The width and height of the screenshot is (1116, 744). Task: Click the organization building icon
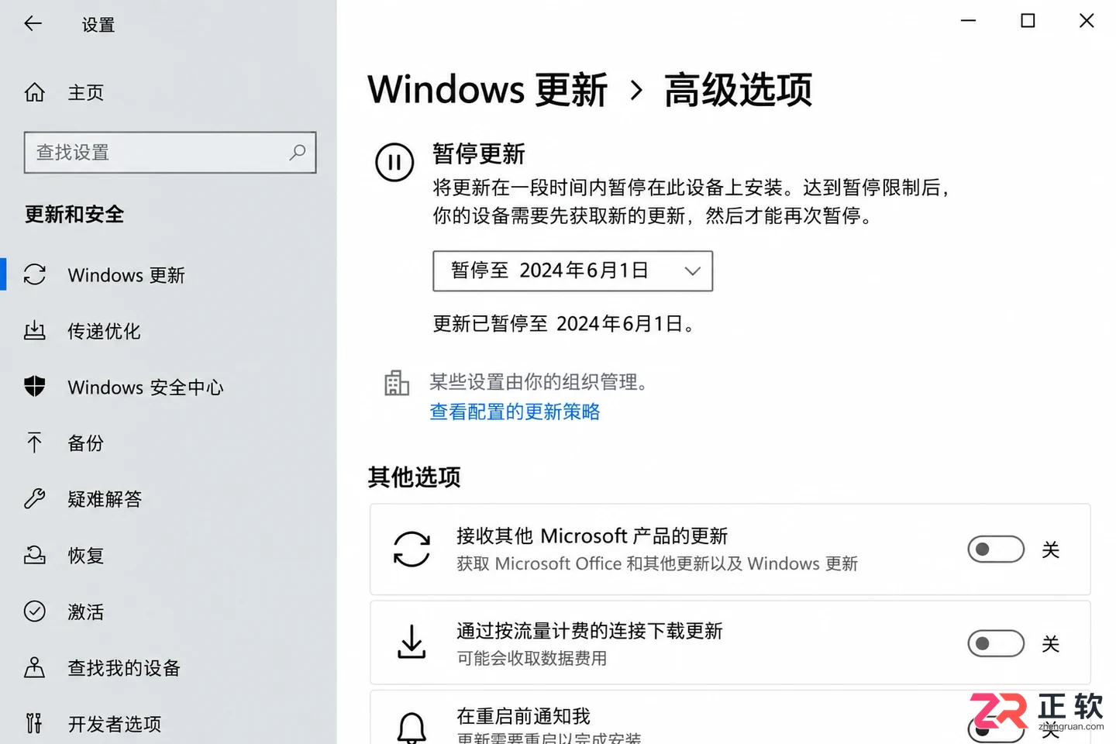tap(397, 383)
